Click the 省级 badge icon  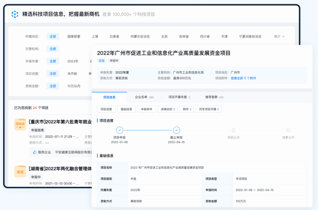click(x=20, y=171)
